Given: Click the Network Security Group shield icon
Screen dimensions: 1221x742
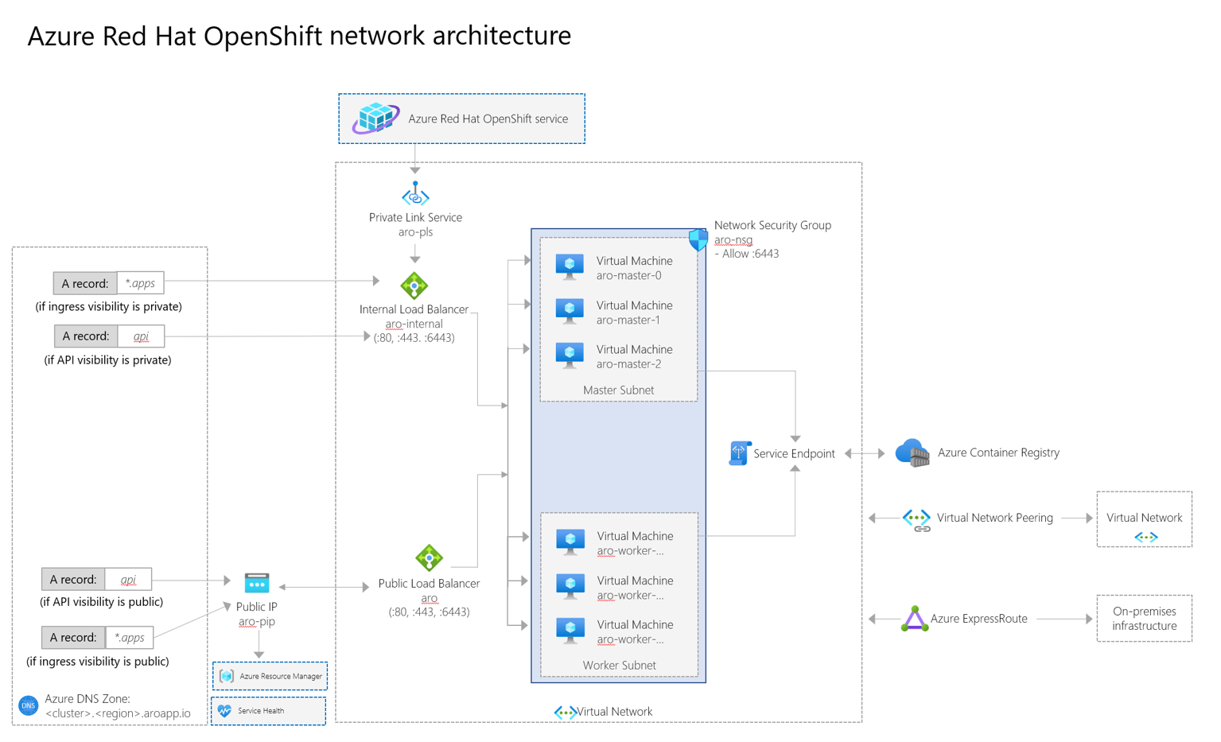Looking at the screenshot, I should coord(697,238).
